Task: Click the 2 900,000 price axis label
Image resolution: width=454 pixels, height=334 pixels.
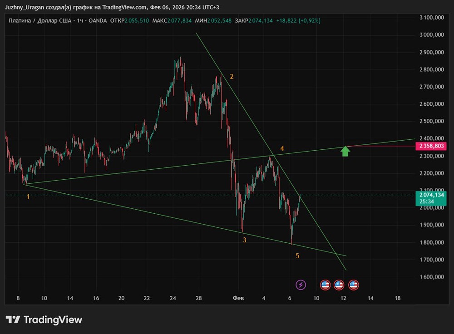Action: tap(432, 52)
